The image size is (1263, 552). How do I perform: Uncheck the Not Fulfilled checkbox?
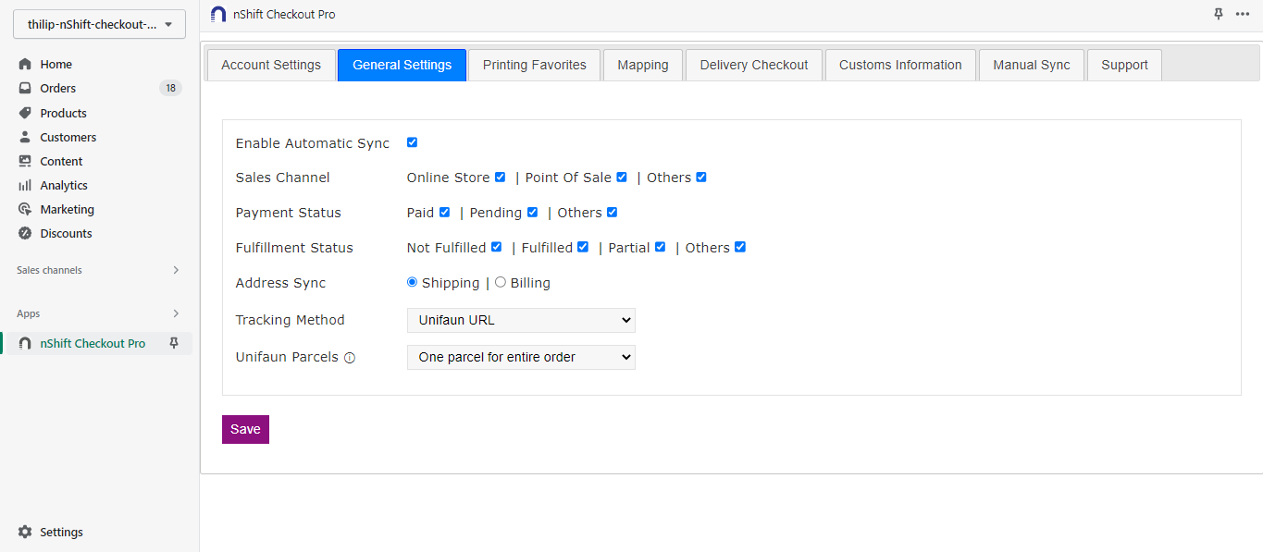tap(497, 247)
